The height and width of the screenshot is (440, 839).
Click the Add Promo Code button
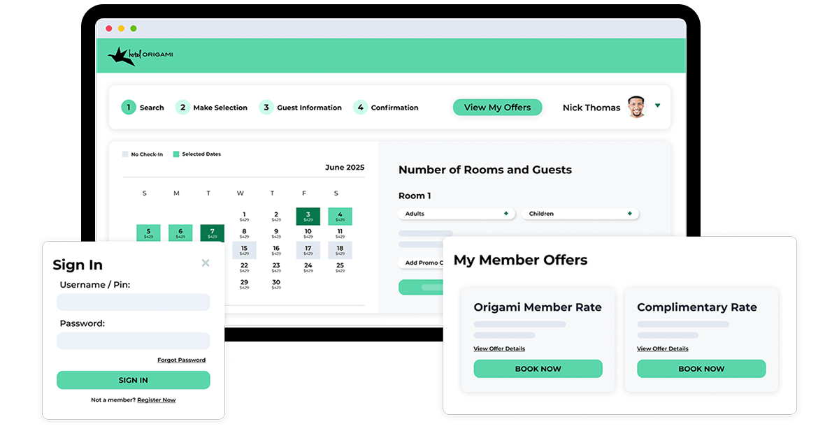421,263
